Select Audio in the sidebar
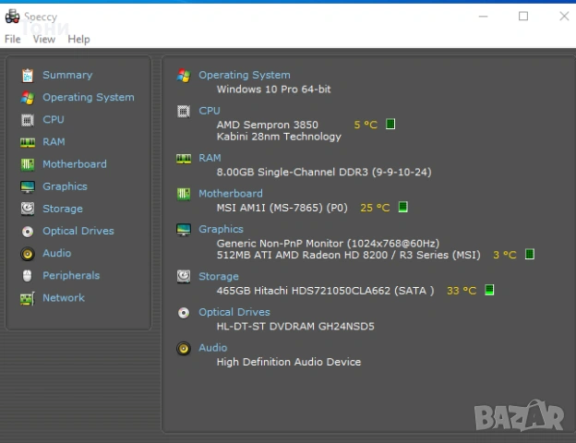576x443 pixels. point(57,253)
